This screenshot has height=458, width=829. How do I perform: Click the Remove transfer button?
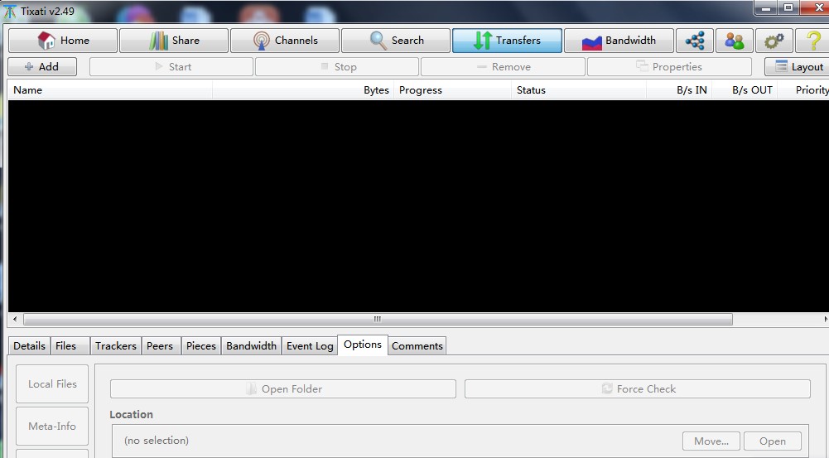point(503,66)
